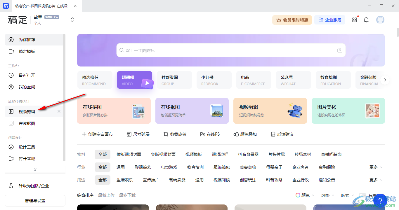Click the camera image-search icon
Viewport: 399px width, 210px height.
pyautogui.click(x=340, y=50)
